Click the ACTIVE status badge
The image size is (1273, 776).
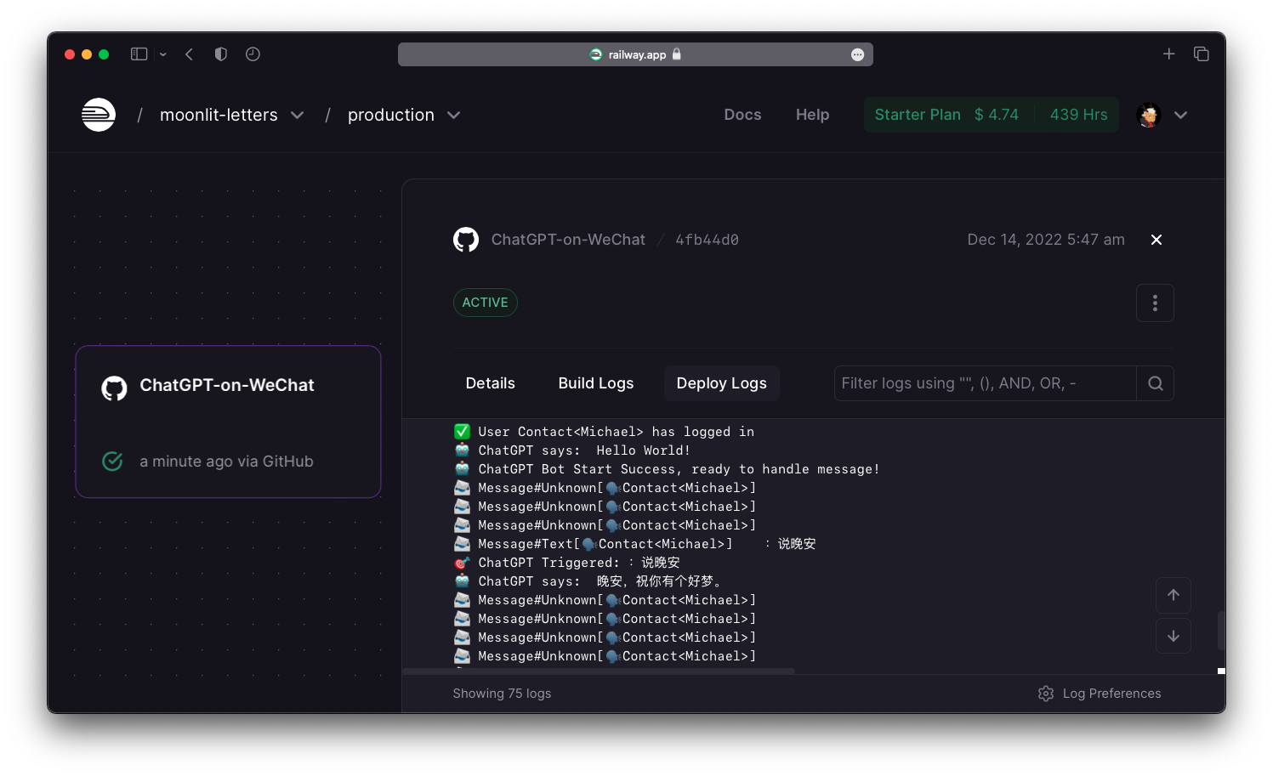click(485, 303)
